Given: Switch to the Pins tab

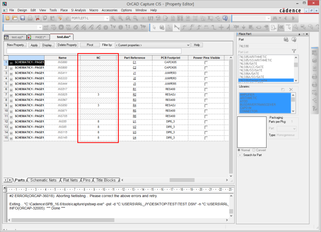Looking at the screenshot, I should [x=86, y=180].
